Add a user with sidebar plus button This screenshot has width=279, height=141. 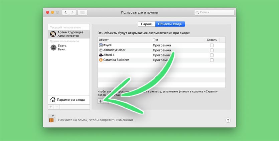point(51,107)
